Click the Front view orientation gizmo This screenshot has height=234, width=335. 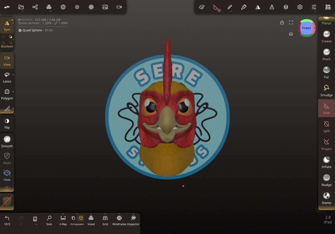coord(306,28)
